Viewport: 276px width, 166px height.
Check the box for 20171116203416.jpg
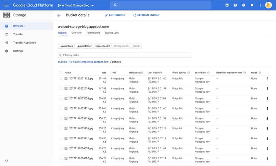click(61, 118)
